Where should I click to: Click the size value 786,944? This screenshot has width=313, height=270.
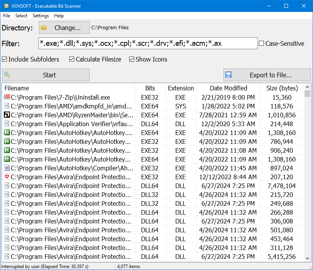(x=281, y=142)
